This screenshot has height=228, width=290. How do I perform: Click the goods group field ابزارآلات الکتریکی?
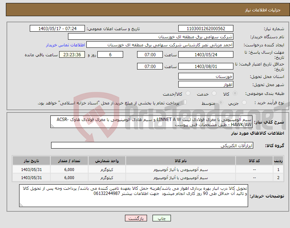coord(152,146)
